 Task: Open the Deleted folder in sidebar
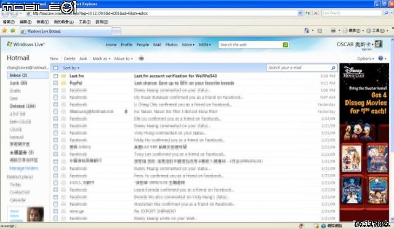coord(23,106)
